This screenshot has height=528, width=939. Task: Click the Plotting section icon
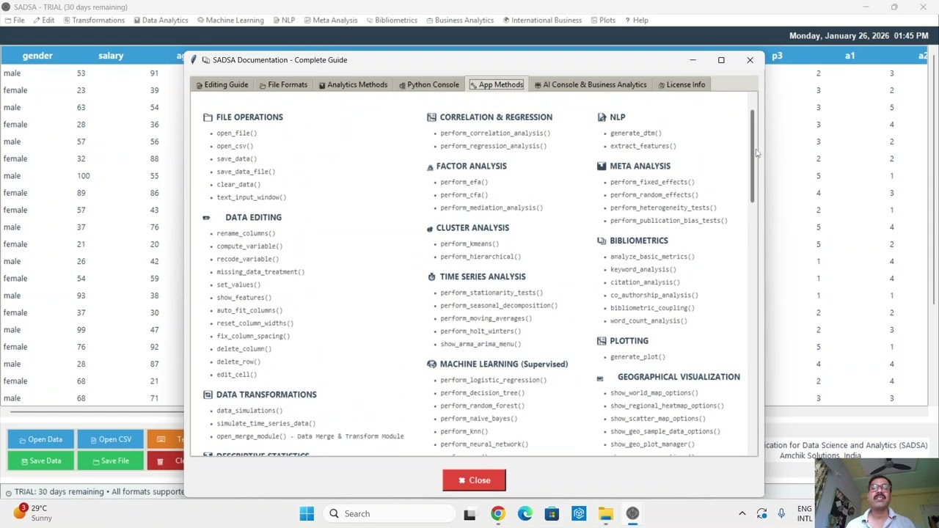coord(602,341)
